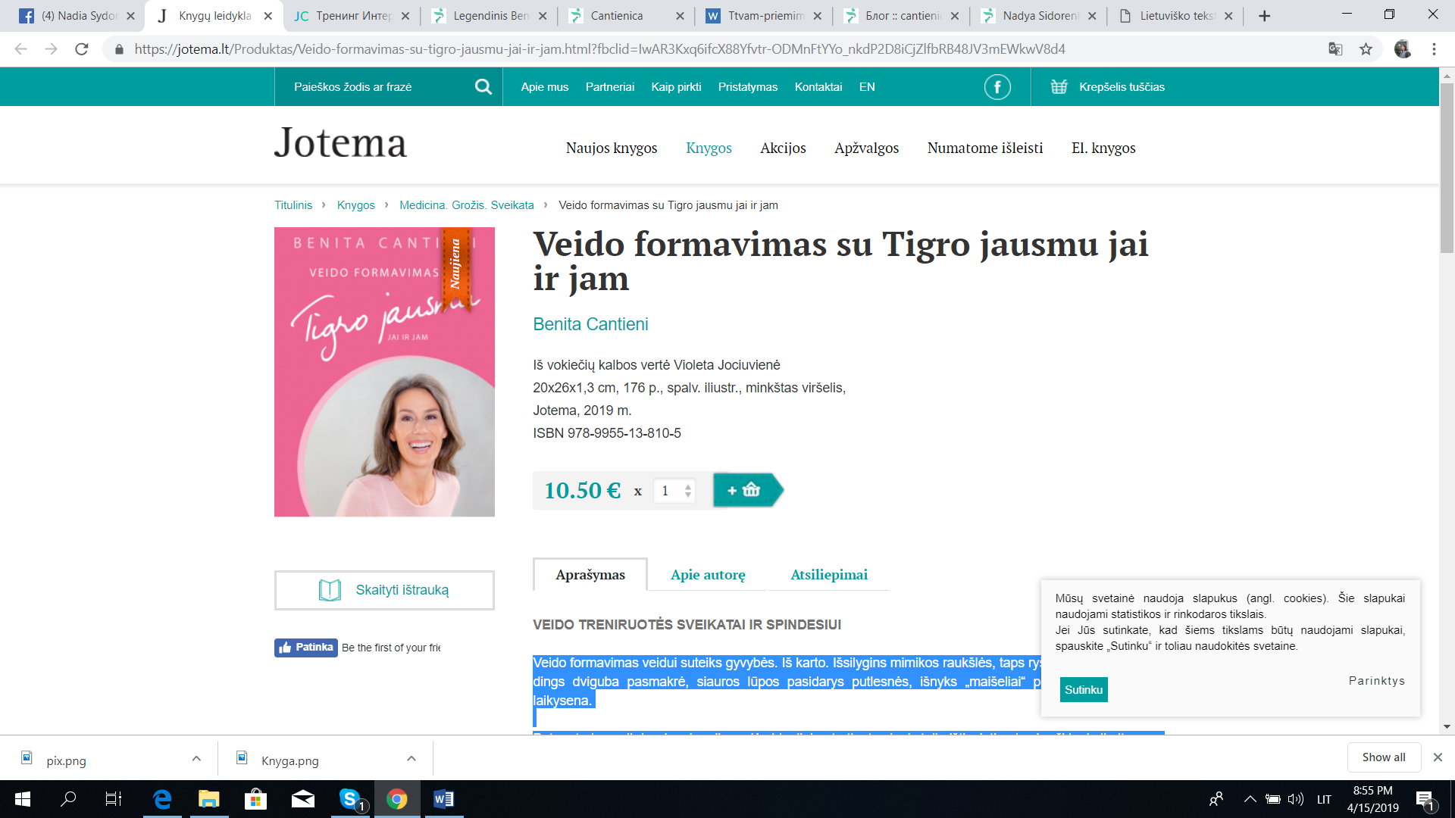
Task: Open the Jotema Facebook page icon
Action: 997,87
